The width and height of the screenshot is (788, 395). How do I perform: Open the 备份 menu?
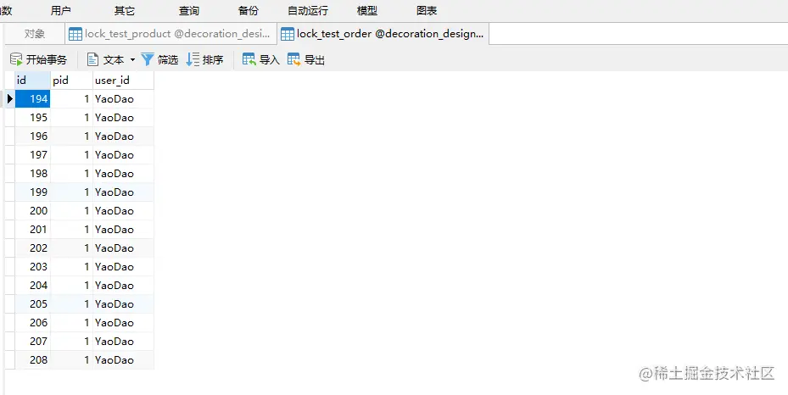coord(249,10)
